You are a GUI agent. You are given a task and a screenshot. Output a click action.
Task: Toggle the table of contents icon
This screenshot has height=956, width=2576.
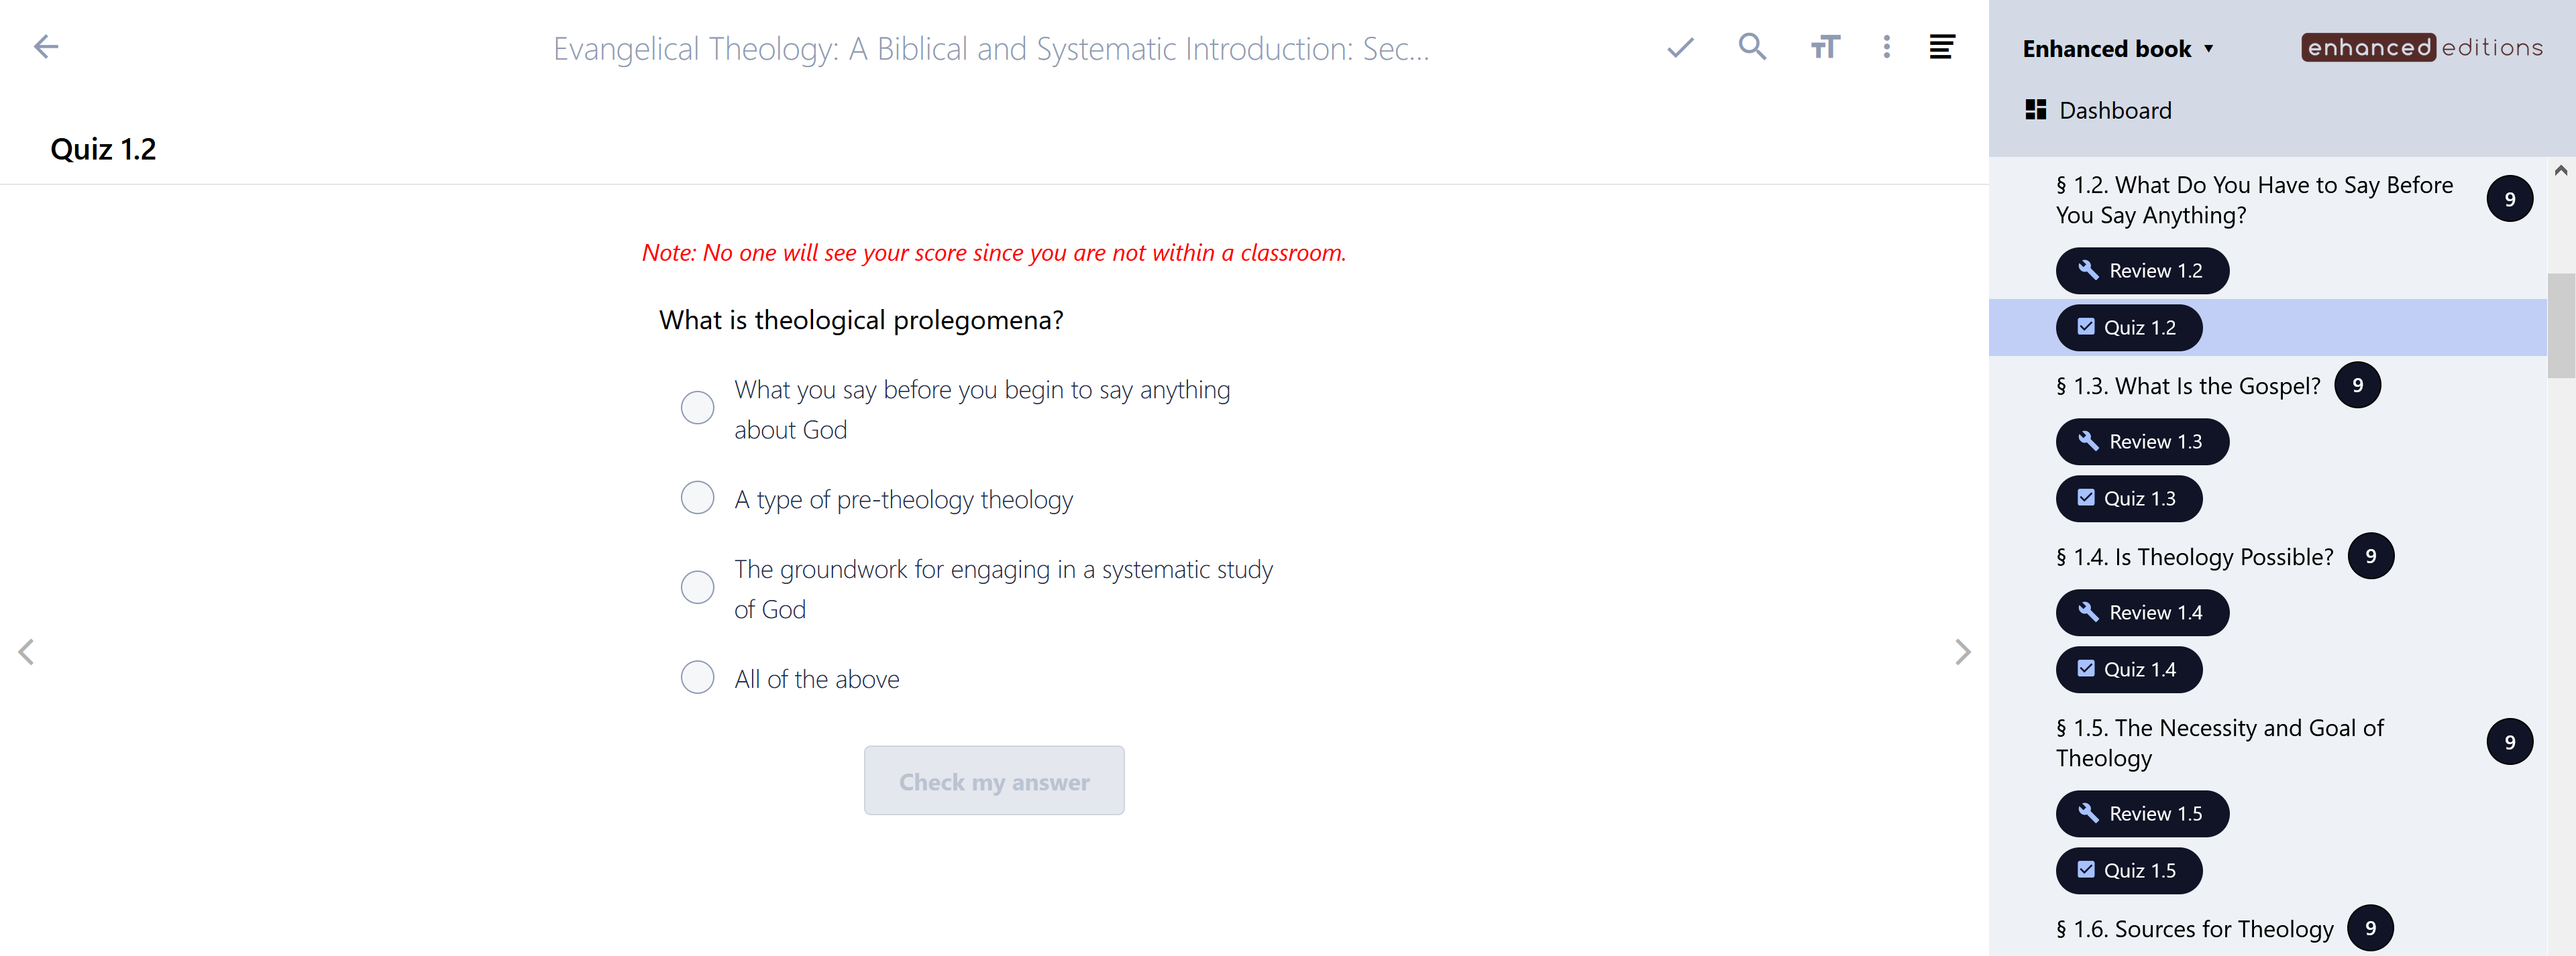click(x=1941, y=47)
